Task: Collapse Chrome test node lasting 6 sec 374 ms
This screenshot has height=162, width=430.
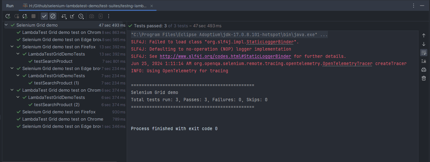Action: [12, 90]
